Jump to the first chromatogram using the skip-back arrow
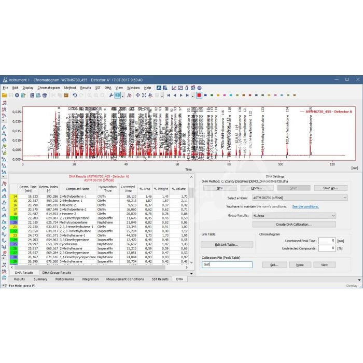 [167, 95]
